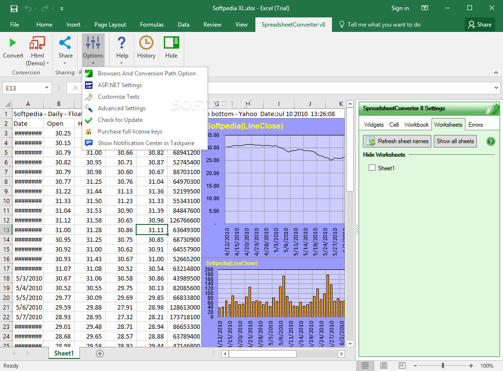Open the Widgets settings tab
503x371 pixels.
tap(374, 124)
